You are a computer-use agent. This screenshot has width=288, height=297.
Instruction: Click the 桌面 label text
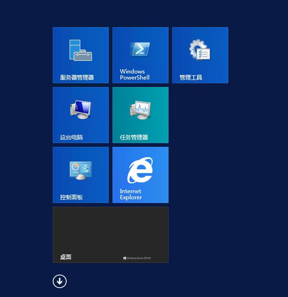click(x=66, y=257)
